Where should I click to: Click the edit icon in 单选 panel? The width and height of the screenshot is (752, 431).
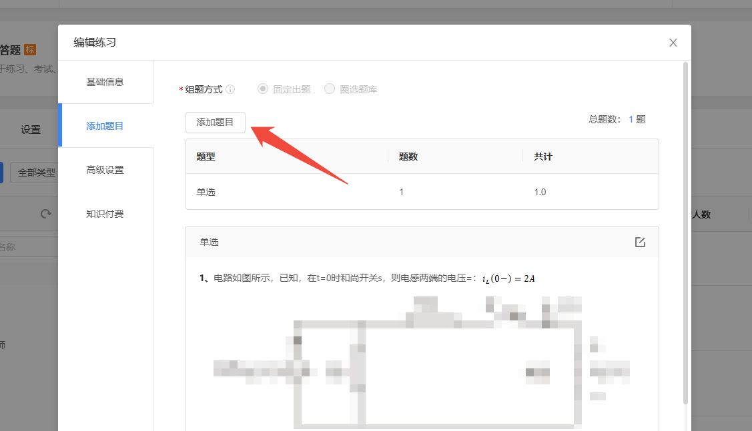coord(640,242)
